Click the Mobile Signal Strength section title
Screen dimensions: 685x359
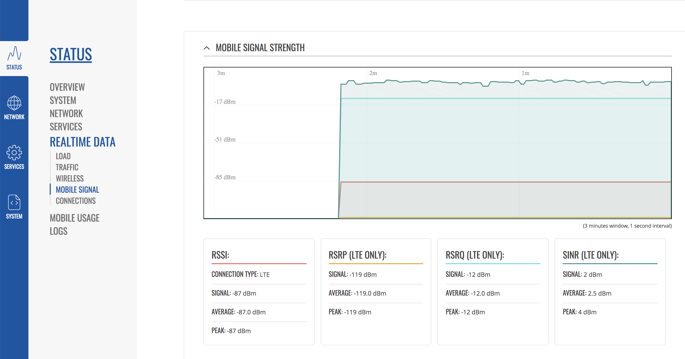click(x=260, y=48)
